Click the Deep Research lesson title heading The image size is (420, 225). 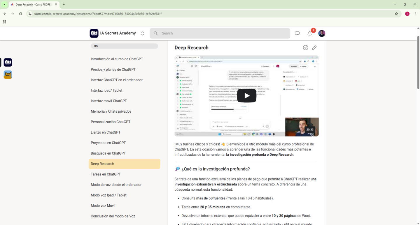coord(191,48)
